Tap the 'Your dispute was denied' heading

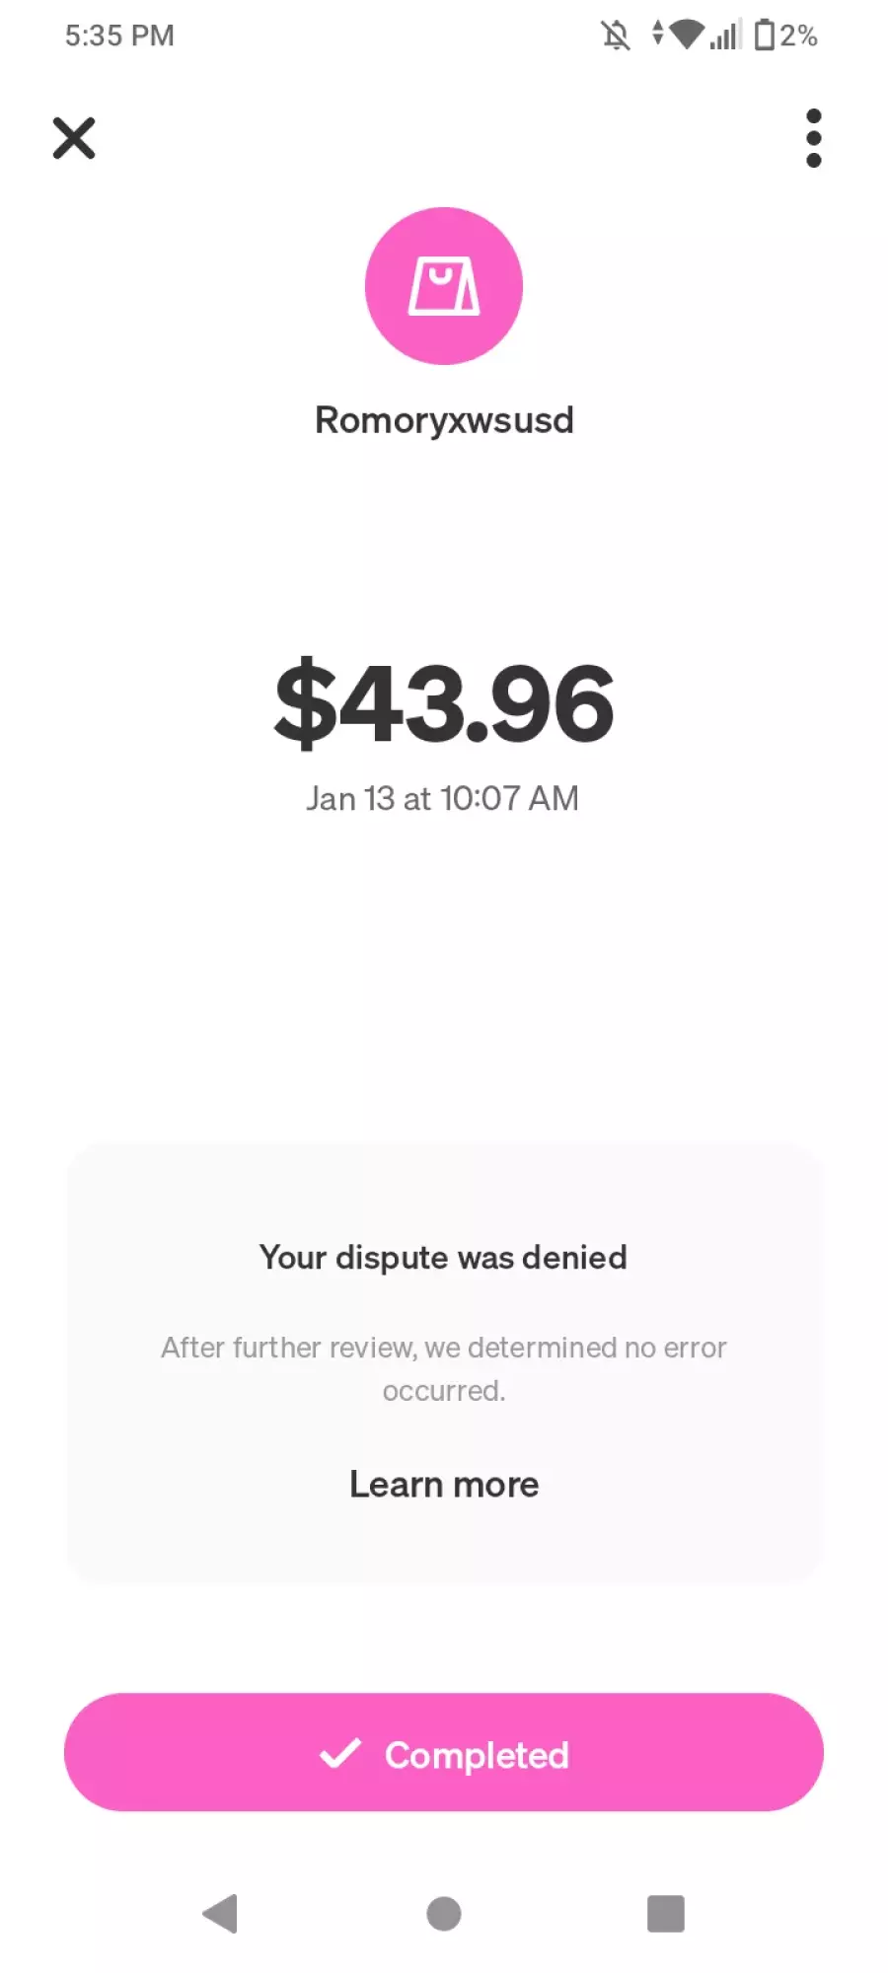[443, 1258]
